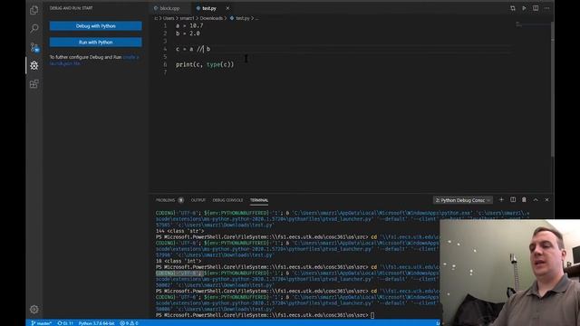The width and height of the screenshot is (580, 326).
Task: Click the sync changes status bar item
Action: coord(65,323)
